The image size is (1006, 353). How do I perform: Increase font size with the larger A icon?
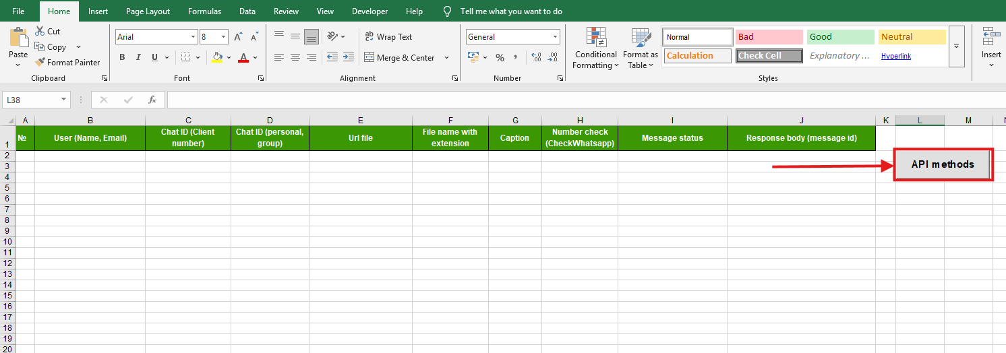[238, 37]
